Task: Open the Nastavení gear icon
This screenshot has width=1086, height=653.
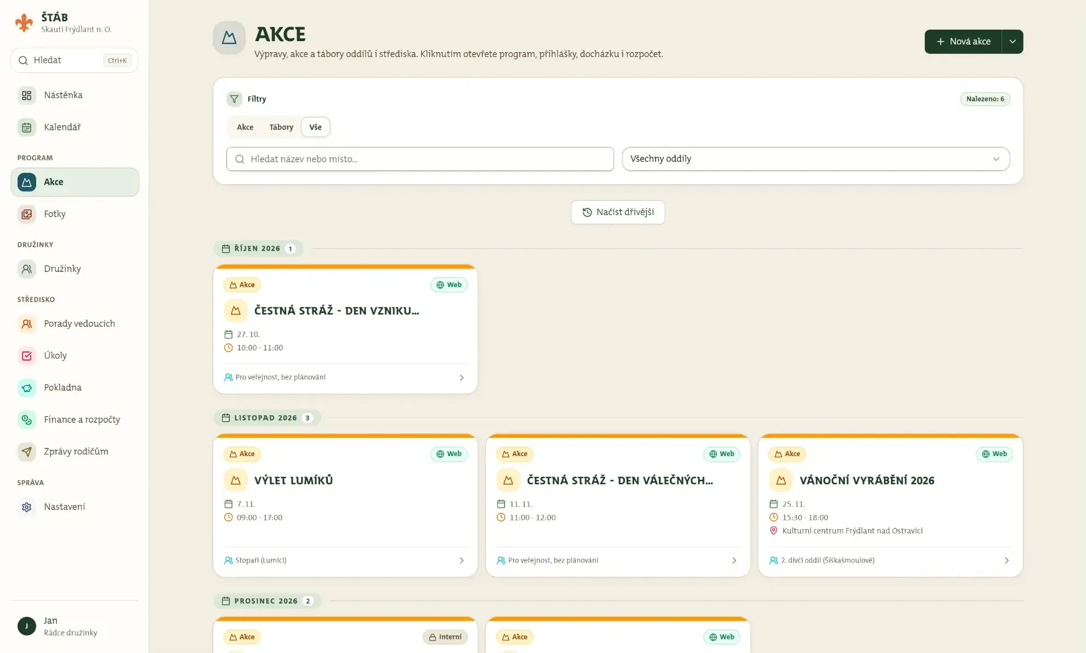Action: pyautogui.click(x=26, y=507)
